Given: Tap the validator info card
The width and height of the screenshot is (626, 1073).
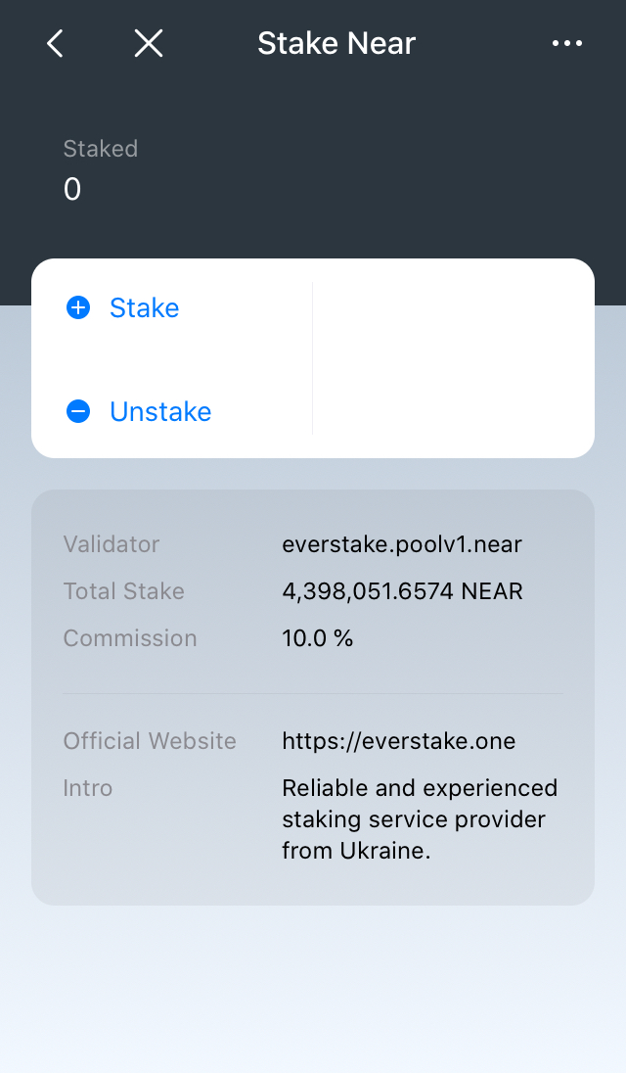Looking at the screenshot, I should point(313,695).
